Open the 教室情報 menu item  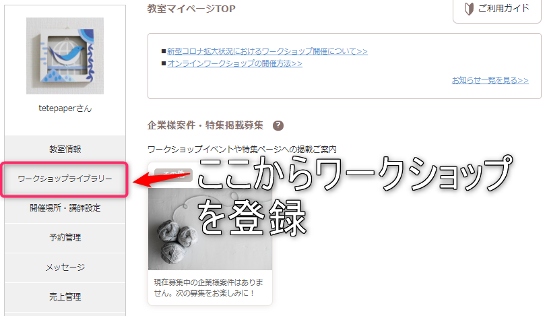coord(65,149)
